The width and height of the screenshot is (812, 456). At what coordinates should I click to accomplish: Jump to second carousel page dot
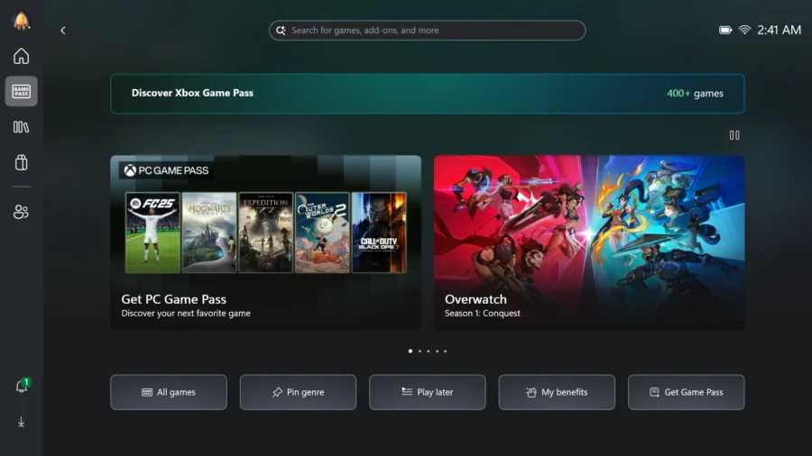420,351
